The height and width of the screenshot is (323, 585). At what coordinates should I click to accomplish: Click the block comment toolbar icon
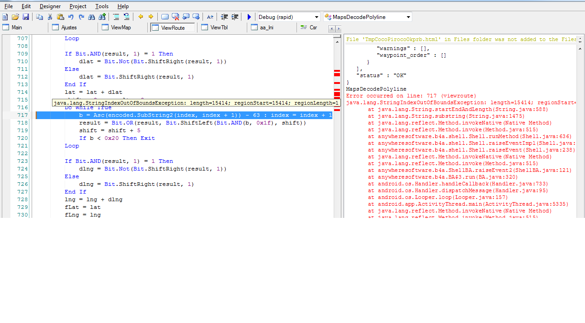click(x=116, y=17)
